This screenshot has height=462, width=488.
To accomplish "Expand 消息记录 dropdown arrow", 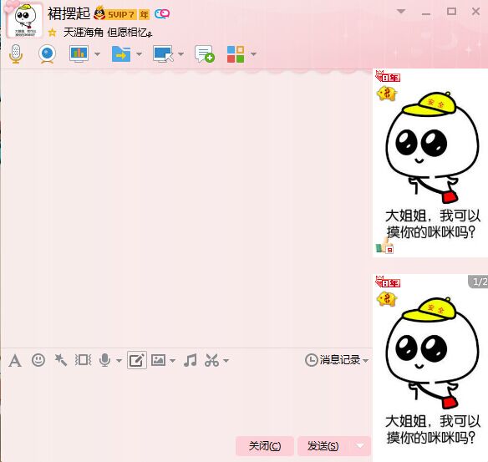I will (x=366, y=361).
